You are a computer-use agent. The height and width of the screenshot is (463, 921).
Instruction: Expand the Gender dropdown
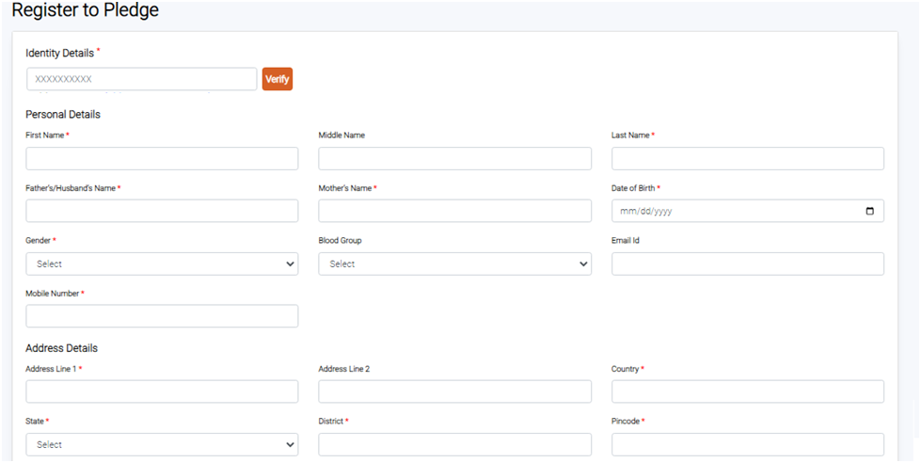pos(162,263)
